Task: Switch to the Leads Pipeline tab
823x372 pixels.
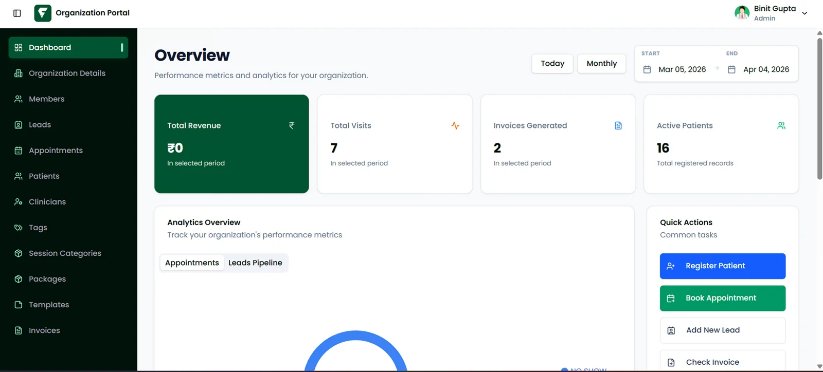Action: point(255,263)
